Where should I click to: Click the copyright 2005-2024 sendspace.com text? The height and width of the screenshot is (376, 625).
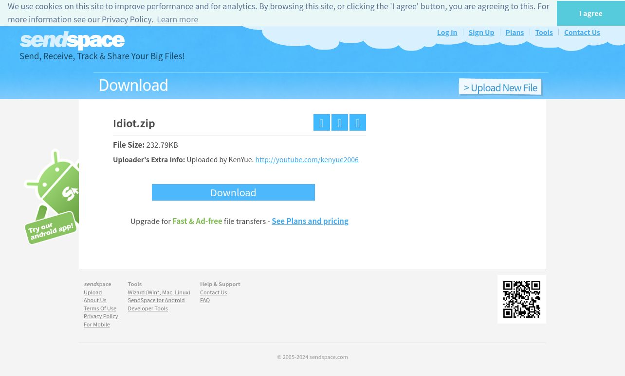pos(312,357)
